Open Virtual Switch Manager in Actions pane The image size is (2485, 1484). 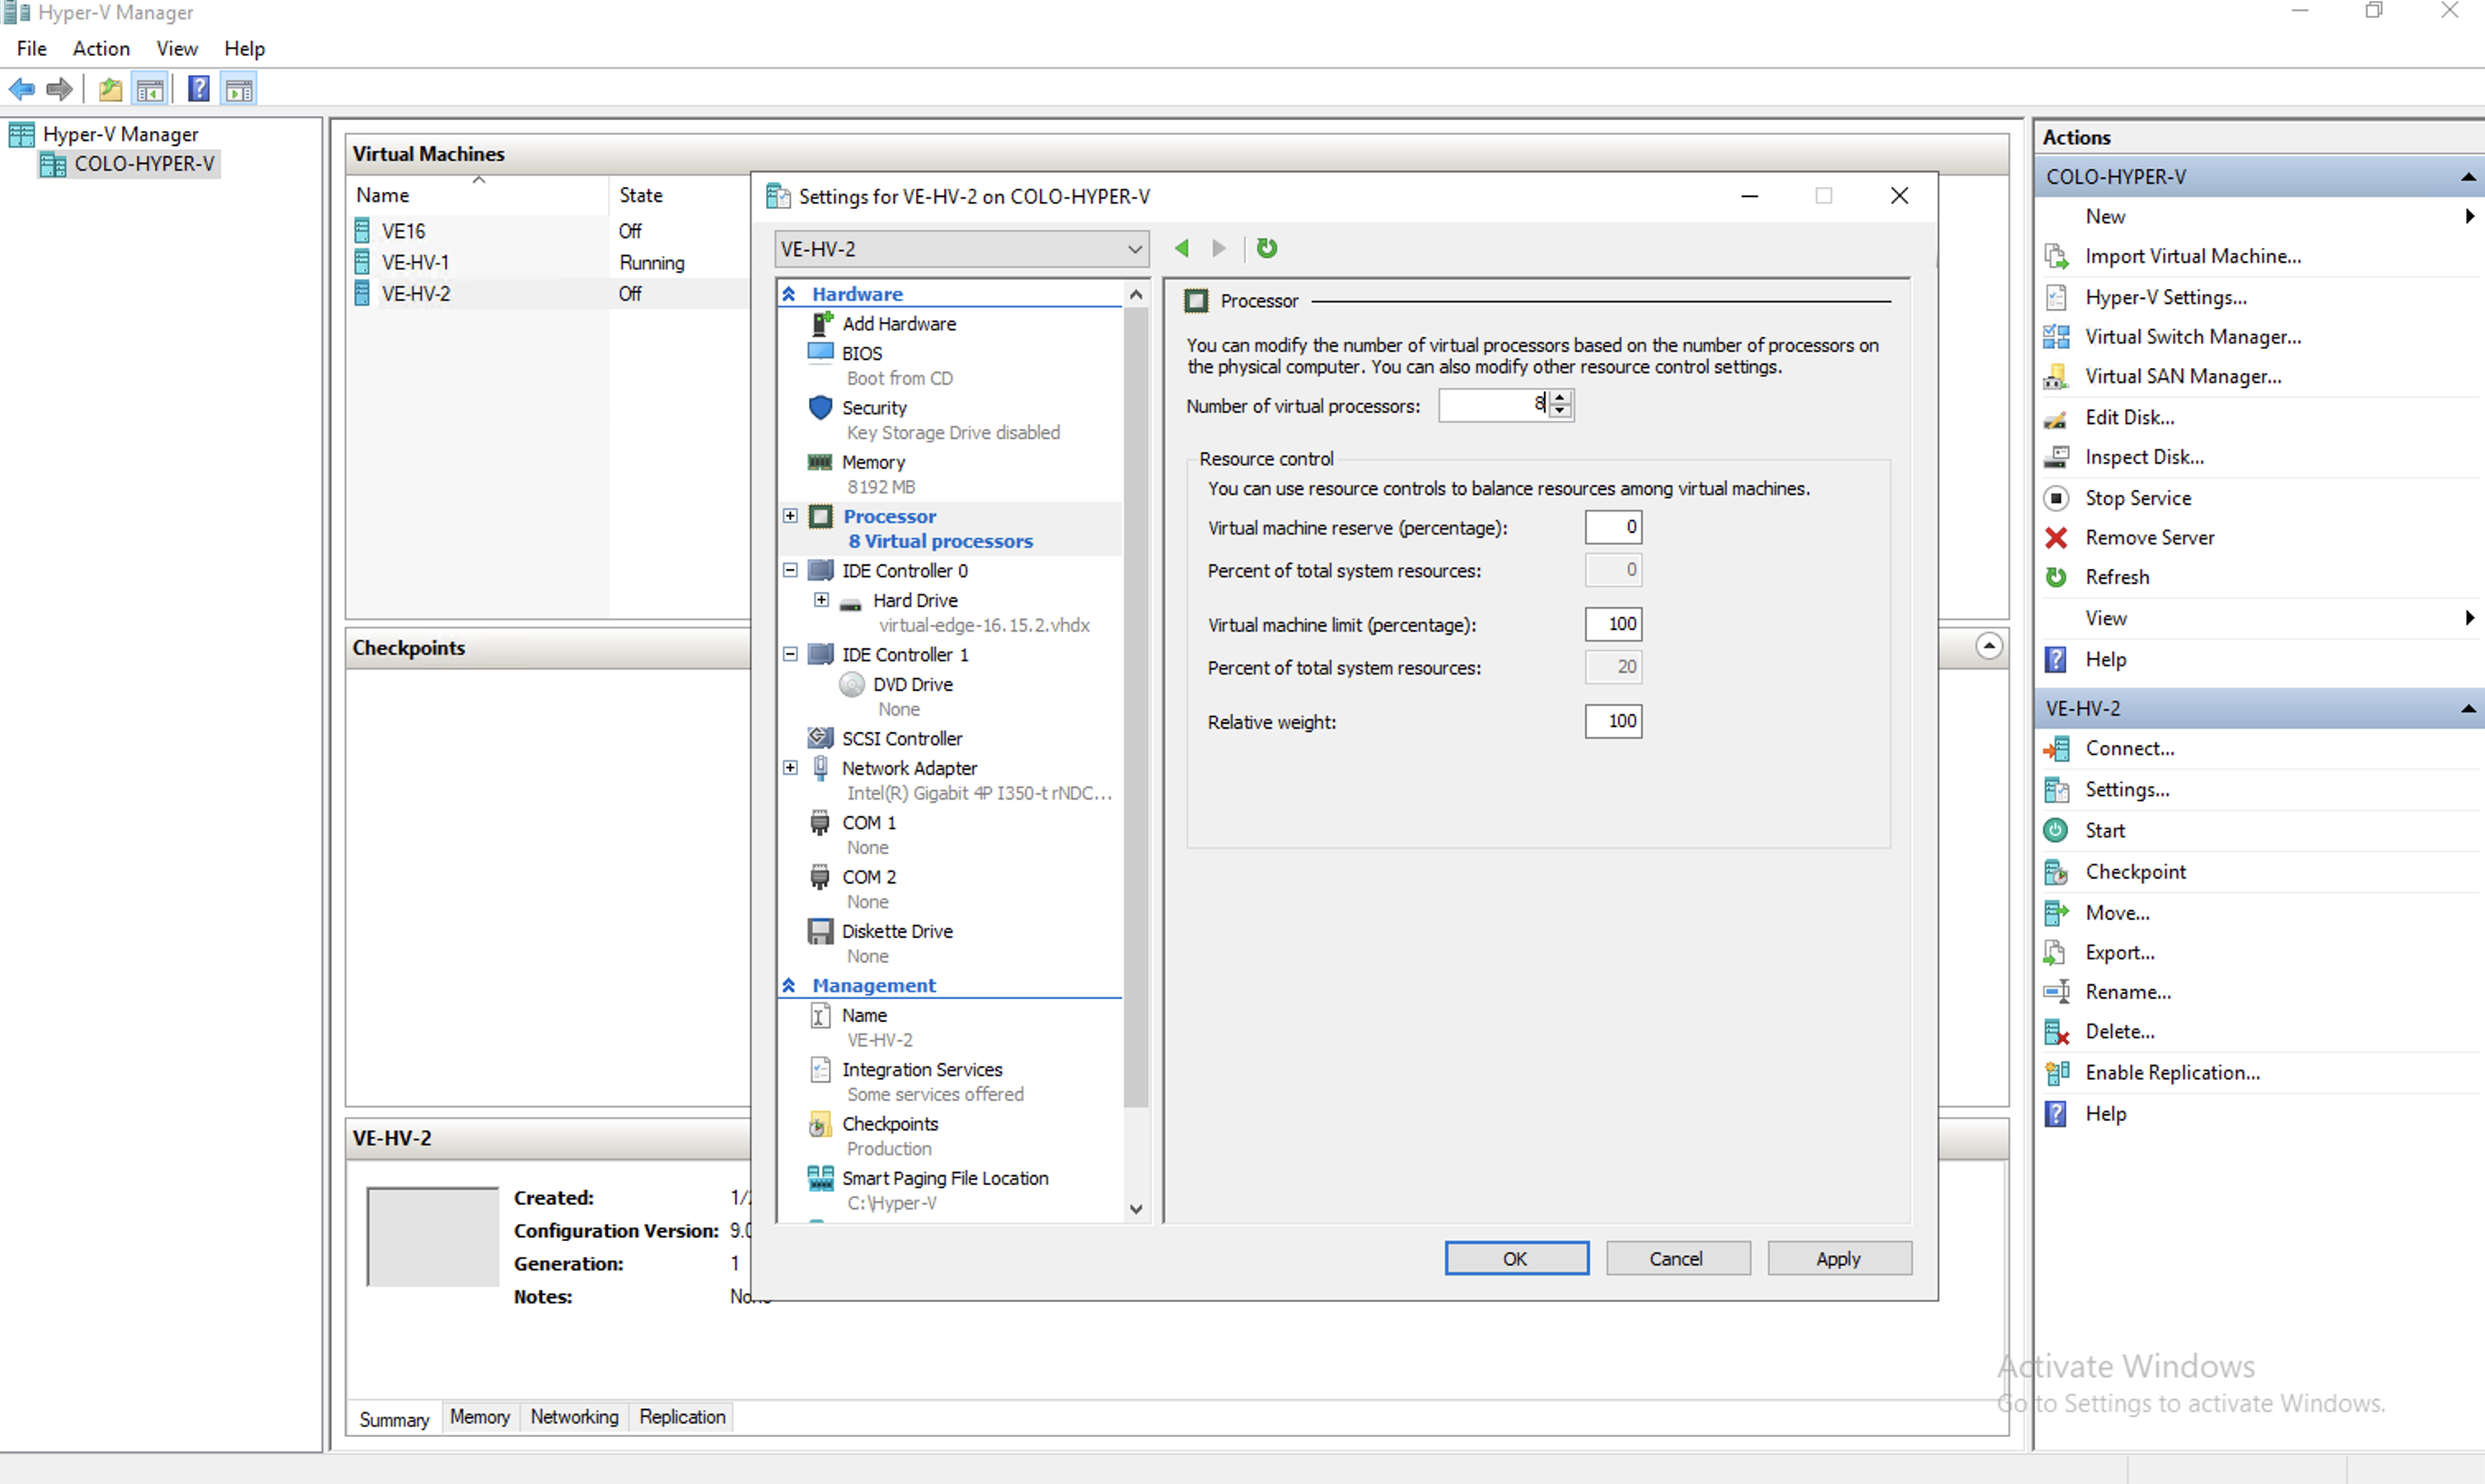(2191, 337)
